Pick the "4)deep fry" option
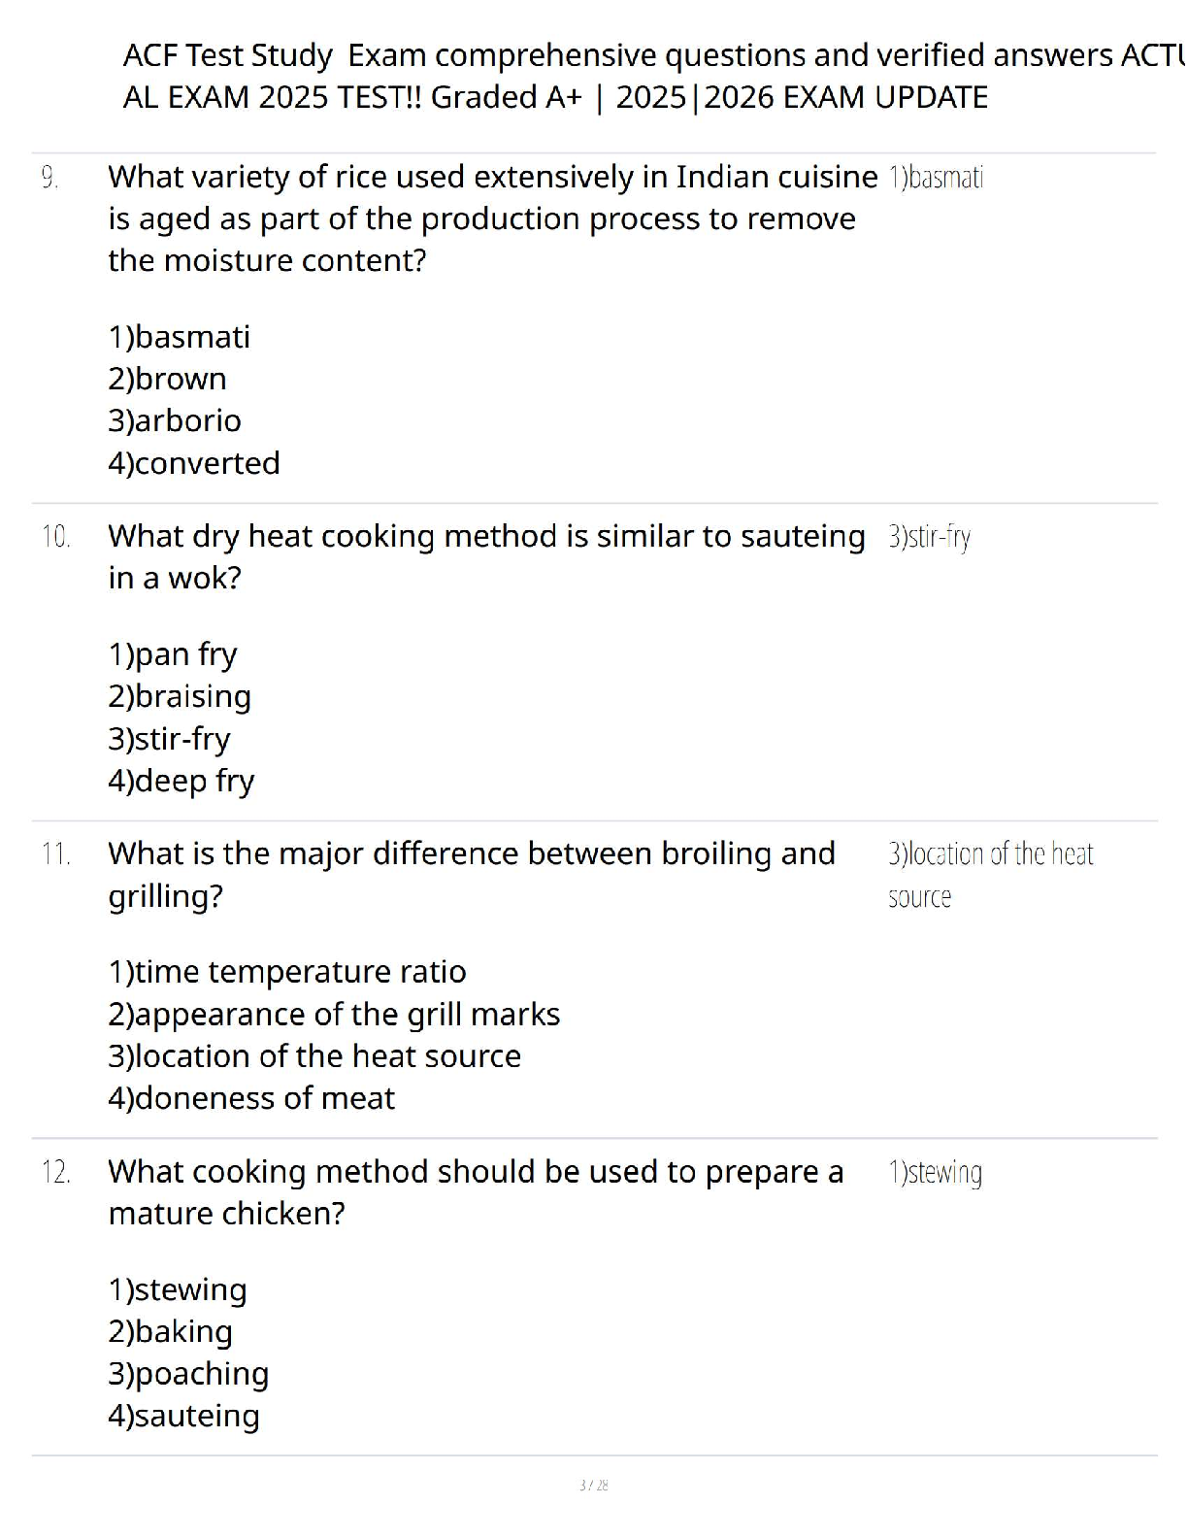This screenshot has width=1188, height=1538. click(x=181, y=781)
